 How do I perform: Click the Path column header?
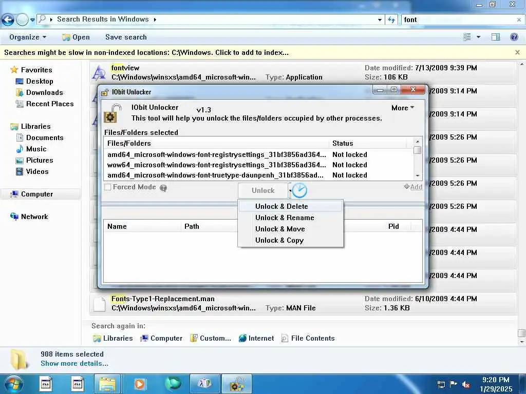click(210, 226)
